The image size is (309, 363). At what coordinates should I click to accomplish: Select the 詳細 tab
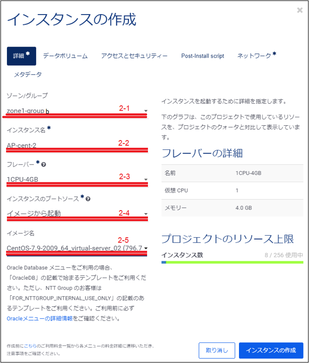(21, 56)
